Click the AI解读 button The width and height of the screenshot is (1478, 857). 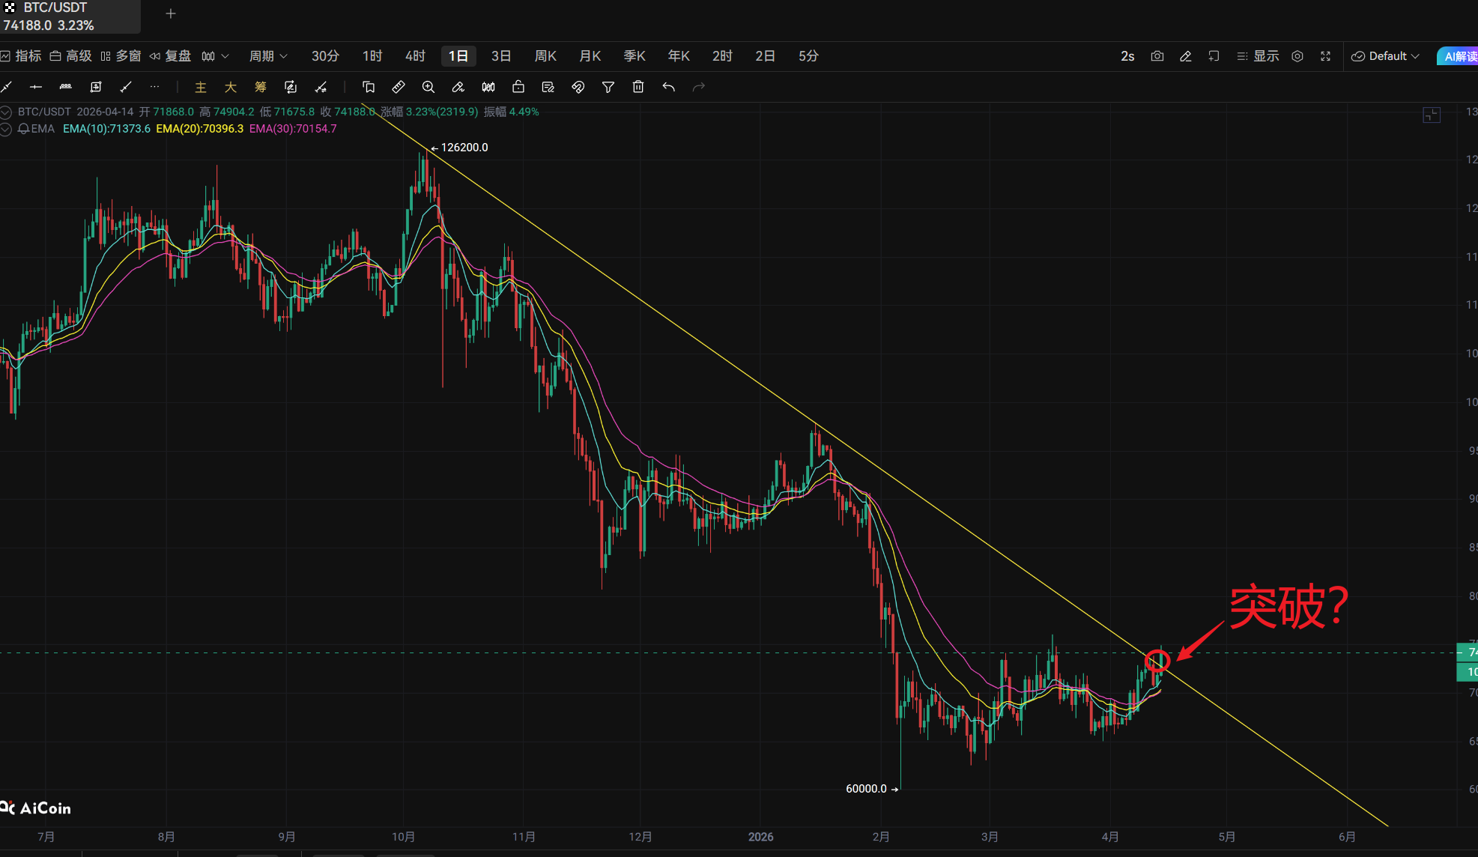pyautogui.click(x=1459, y=56)
